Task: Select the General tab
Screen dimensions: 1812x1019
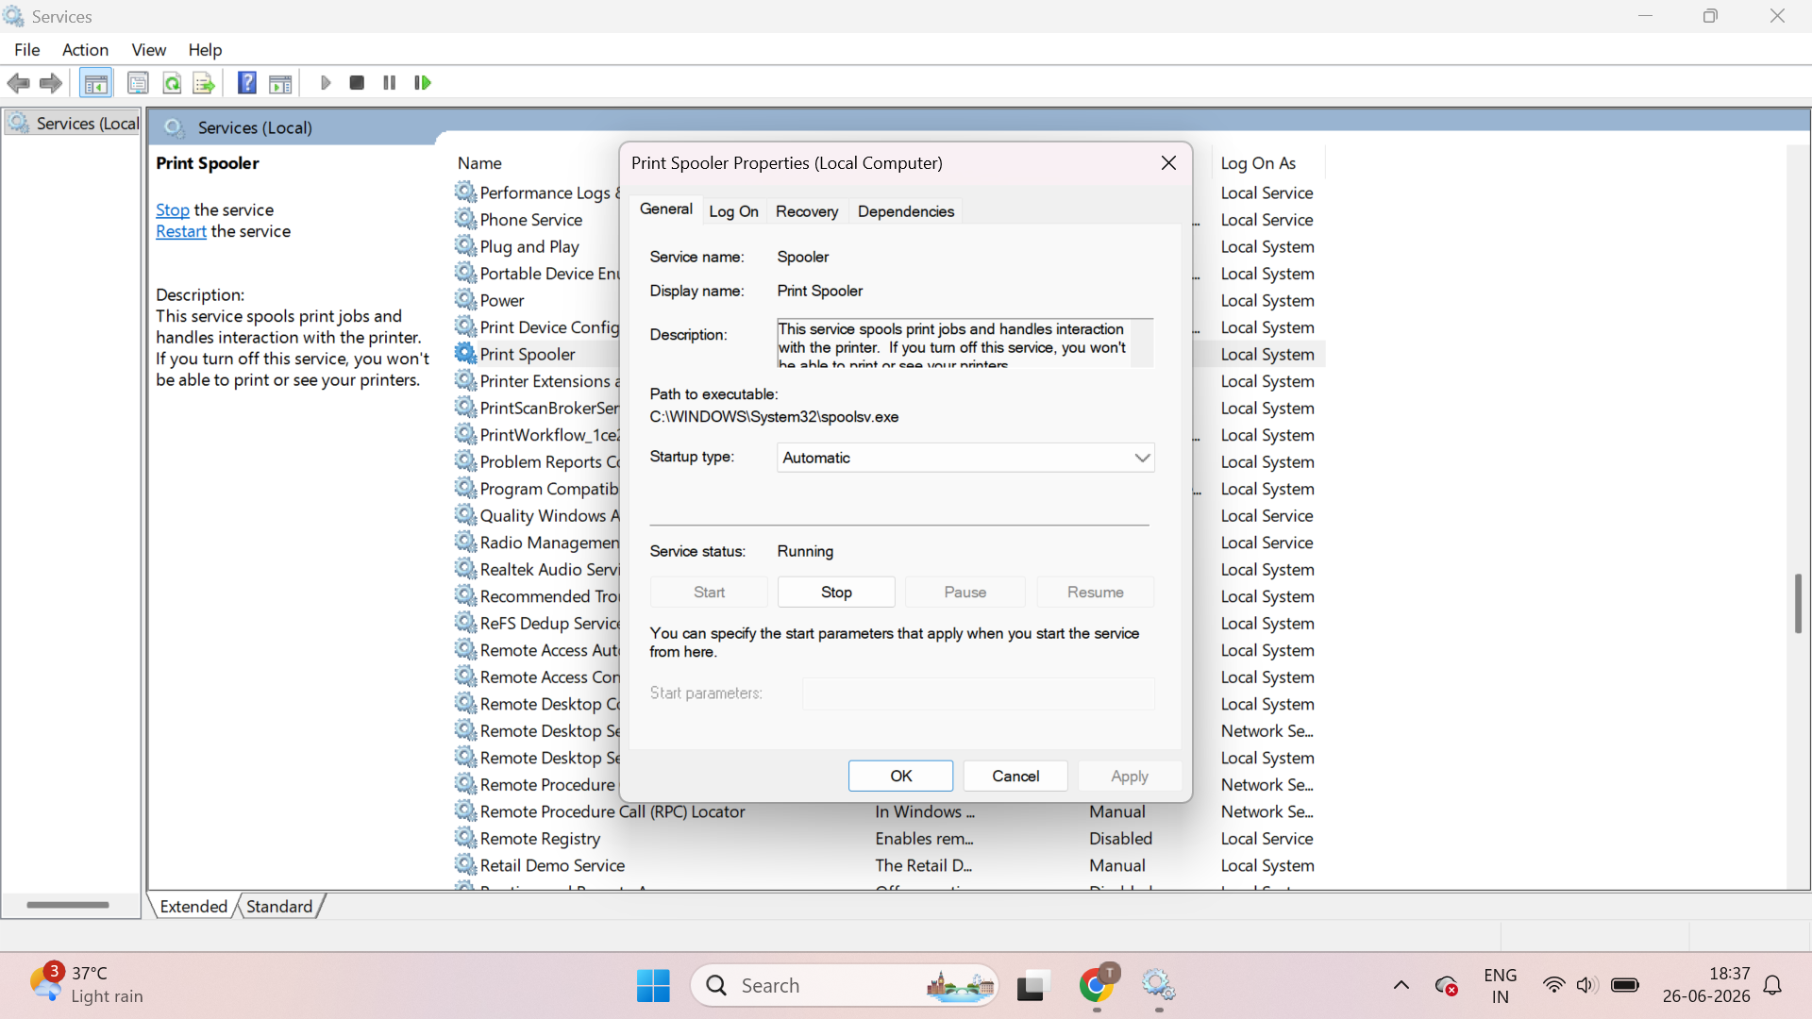Action: [x=666, y=209]
